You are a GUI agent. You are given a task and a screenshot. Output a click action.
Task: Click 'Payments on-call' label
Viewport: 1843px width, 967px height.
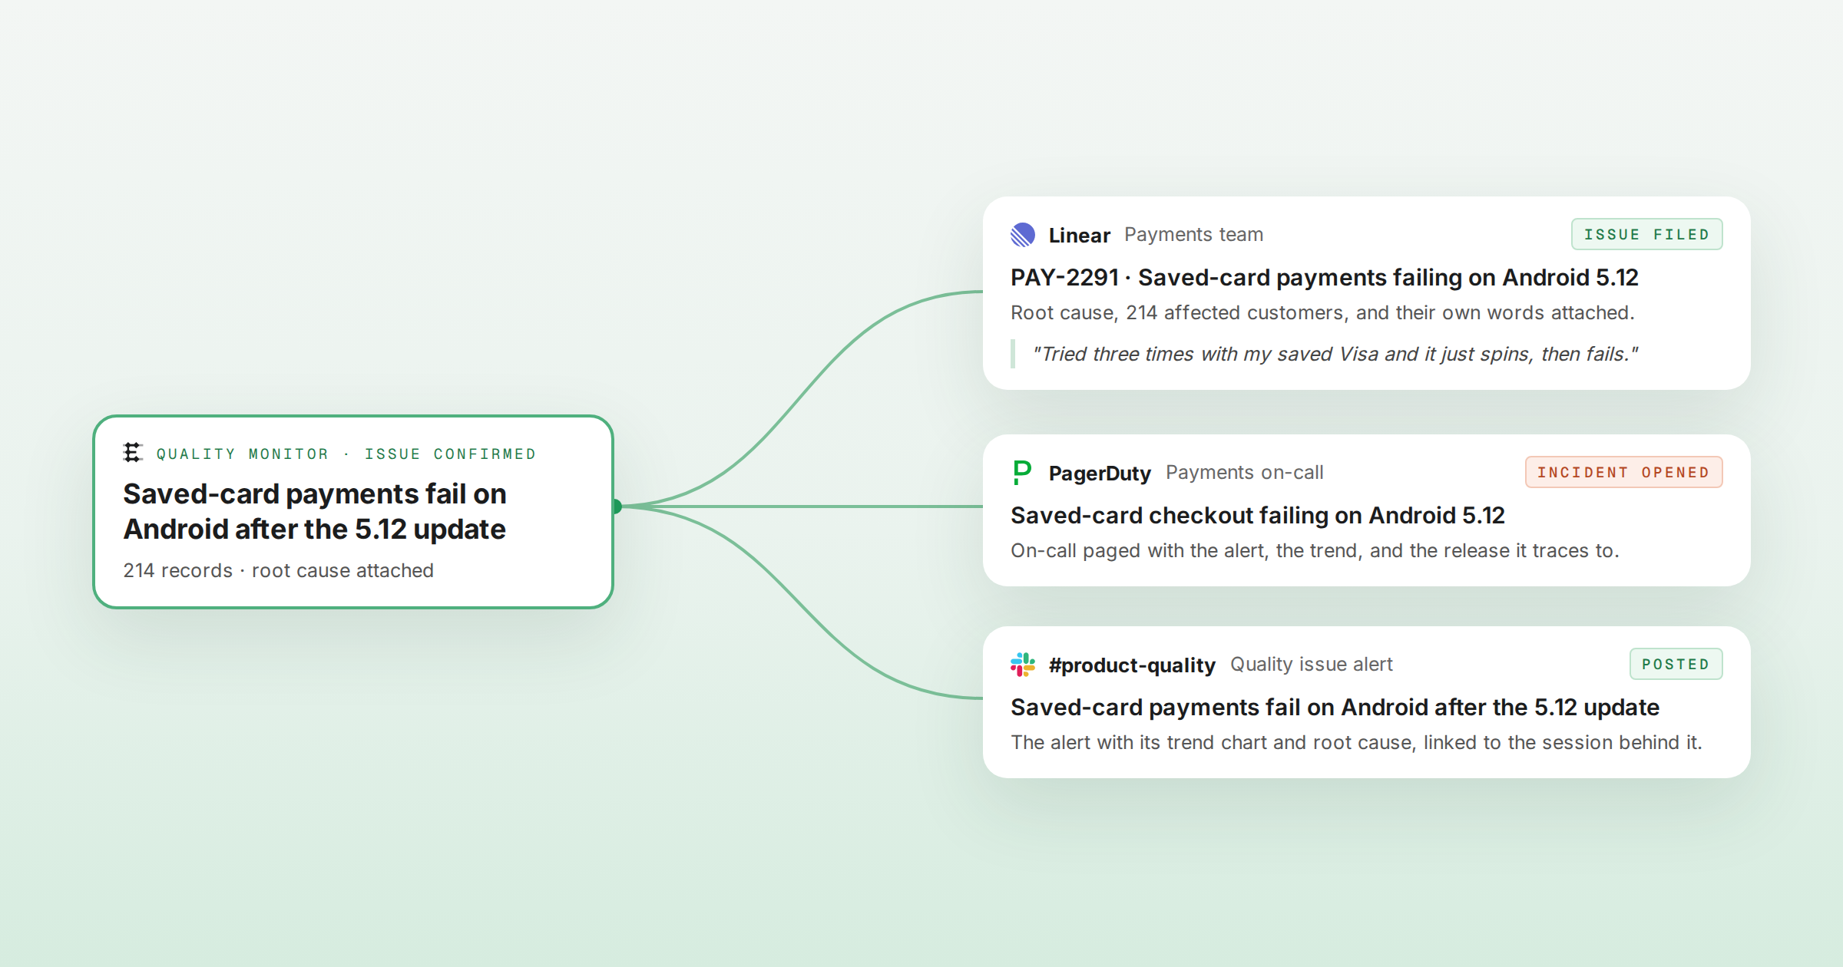[1244, 472]
